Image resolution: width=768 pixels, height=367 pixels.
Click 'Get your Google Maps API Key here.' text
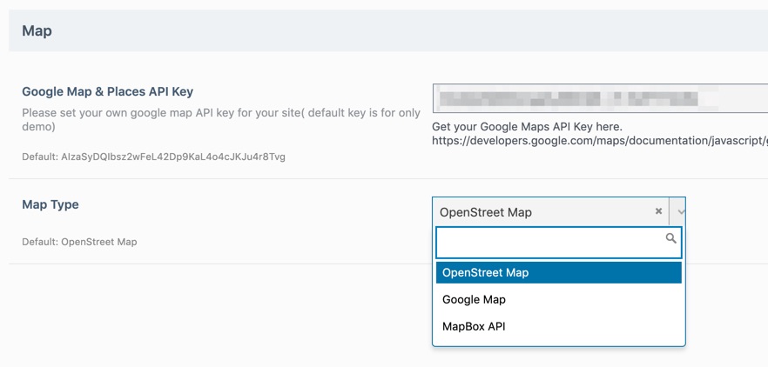point(527,127)
